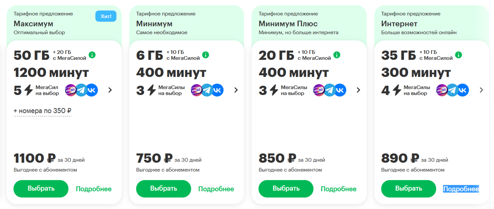Open Подробнее for the Минимум tariff
The width and height of the screenshot is (494, 209).
[x=216, y=189]
